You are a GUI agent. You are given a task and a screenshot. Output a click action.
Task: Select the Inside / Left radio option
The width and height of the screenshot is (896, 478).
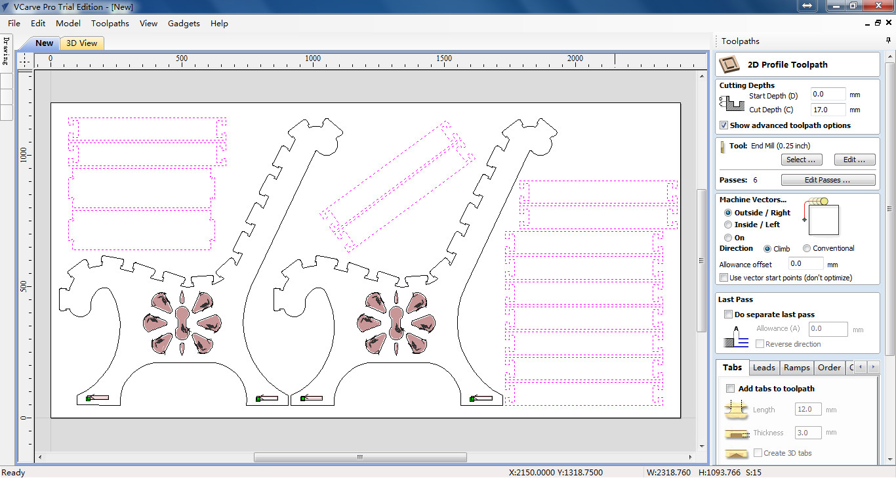tap(728, 225)
